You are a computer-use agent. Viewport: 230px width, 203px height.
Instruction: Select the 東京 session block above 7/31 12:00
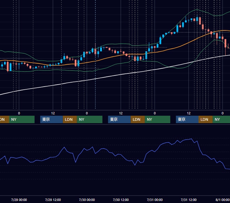click(187, 119)
